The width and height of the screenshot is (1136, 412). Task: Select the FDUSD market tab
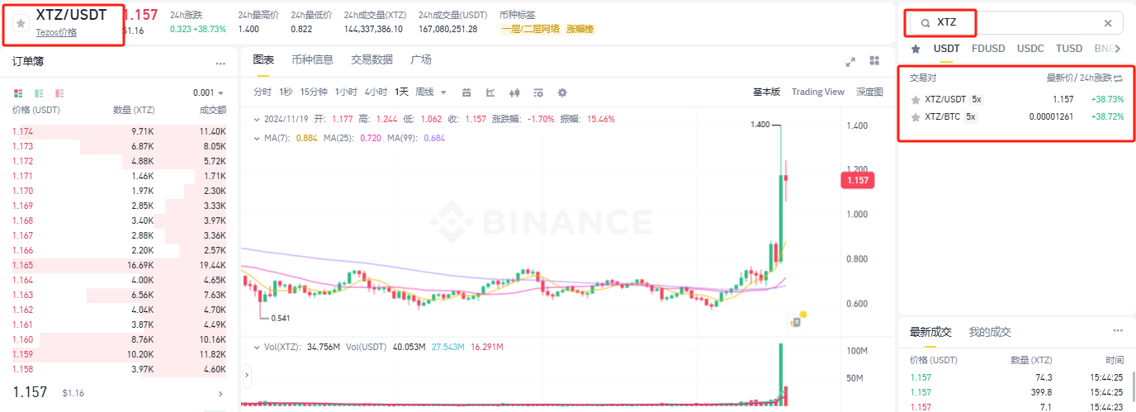point(988,49)
